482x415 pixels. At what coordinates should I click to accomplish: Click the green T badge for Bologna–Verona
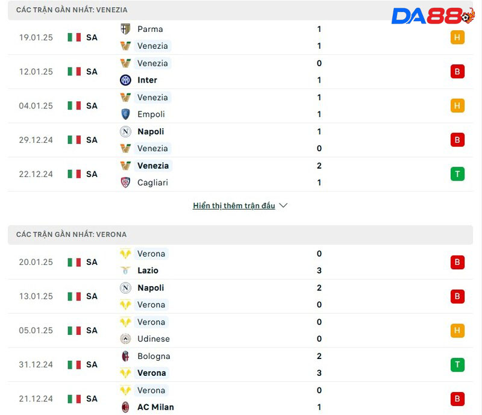(x=457, y=364)
